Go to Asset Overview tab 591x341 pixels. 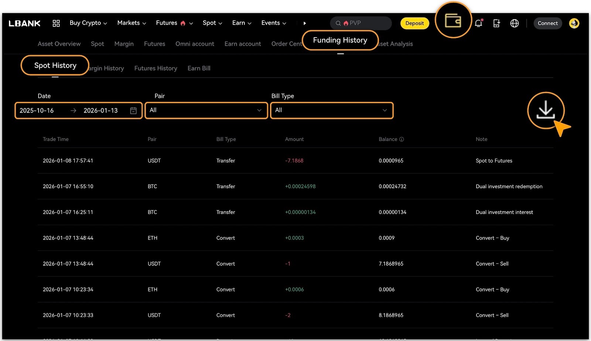pyautogui.click(x=59, y=44)
